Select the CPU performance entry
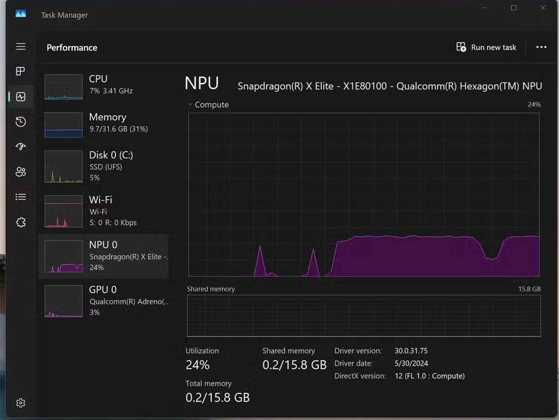This screenshot has height=420, width=559. 104,87
